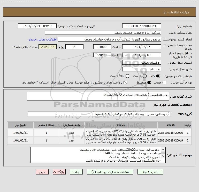Click the quantity cell of row 2
This screenshot has width=199, height=192.
point(46,141)
